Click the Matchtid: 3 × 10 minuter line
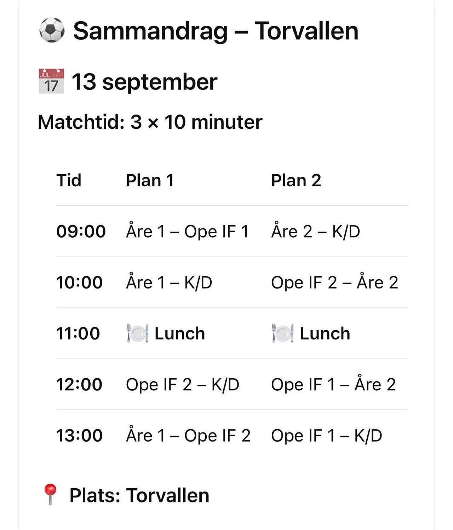Viewport: 453px width, 530px height. [150, 122]
